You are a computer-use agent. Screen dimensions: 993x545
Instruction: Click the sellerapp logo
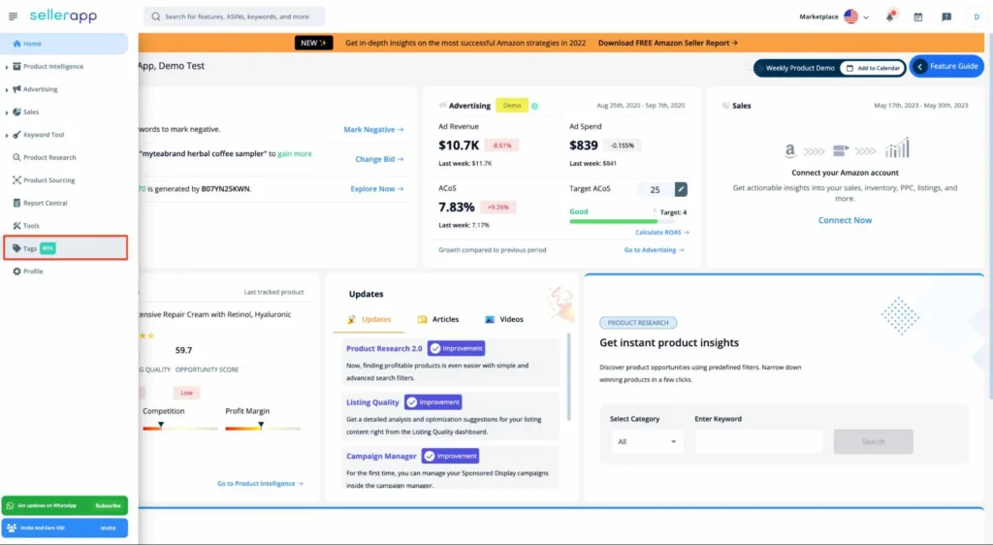(63, 16)
